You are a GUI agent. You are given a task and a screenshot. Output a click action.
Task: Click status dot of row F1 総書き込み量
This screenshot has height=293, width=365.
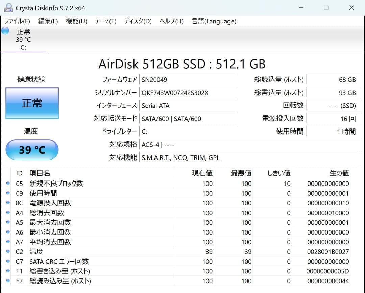[8, 271]
